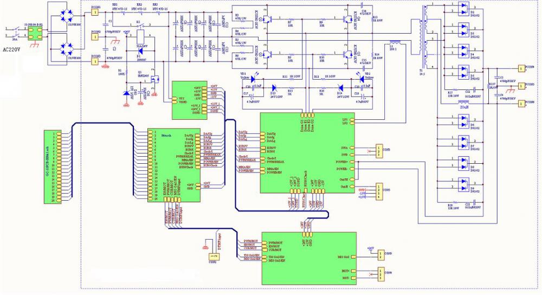Click the lower S15VB100 bridge rectifier symbol
Viewport: 542px width, 295px height.
[66, 48]
